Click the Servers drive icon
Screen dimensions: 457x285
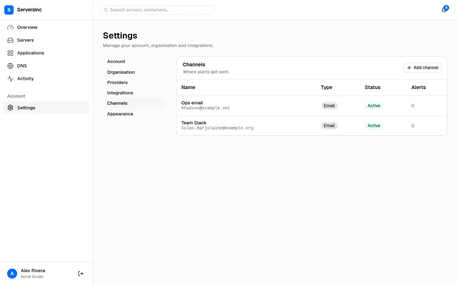[x=10, y=40]
